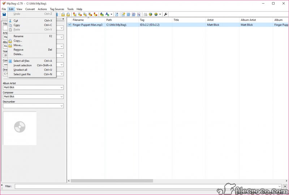Open the Filter history dropdown arrow
Viewport: 289px width, 195px height.
pos(280,186)
